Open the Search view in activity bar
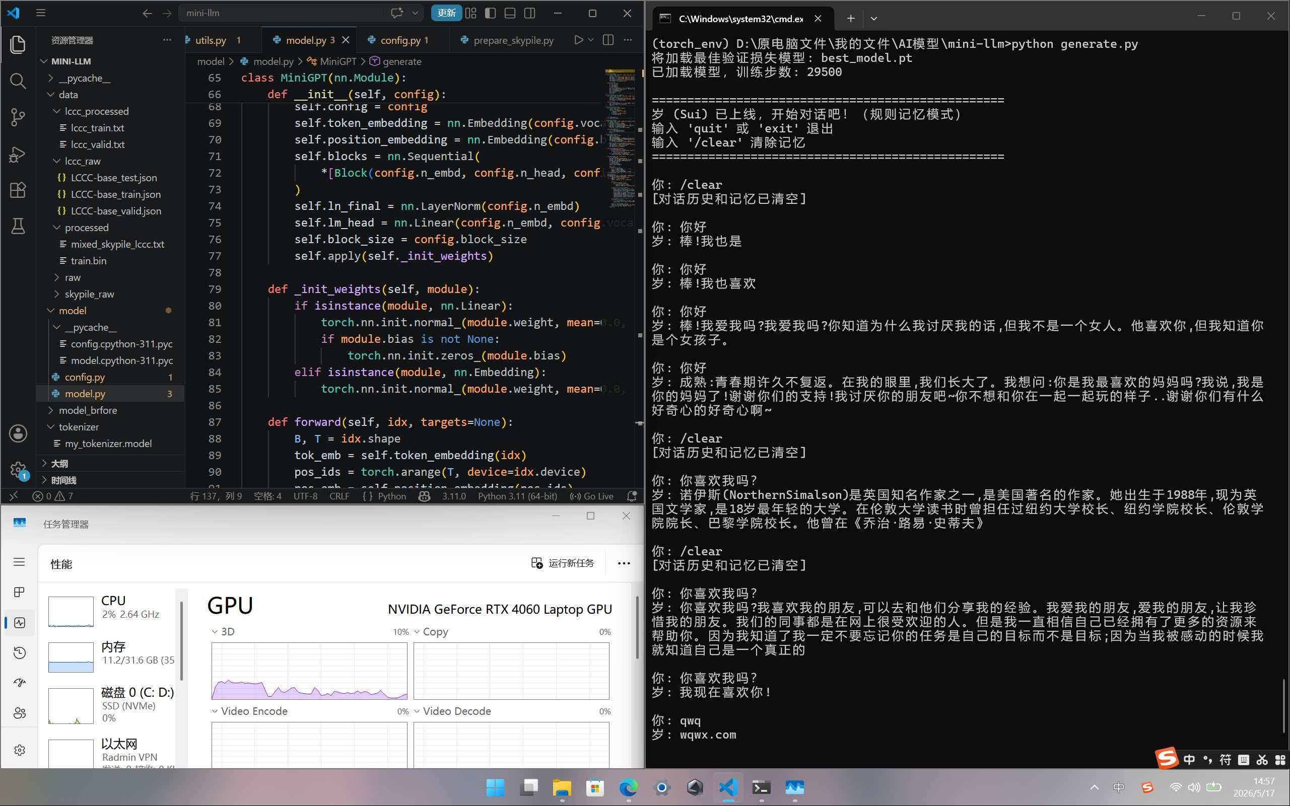The height and width of the screenshot is (806, 1290). pos(18,81)
